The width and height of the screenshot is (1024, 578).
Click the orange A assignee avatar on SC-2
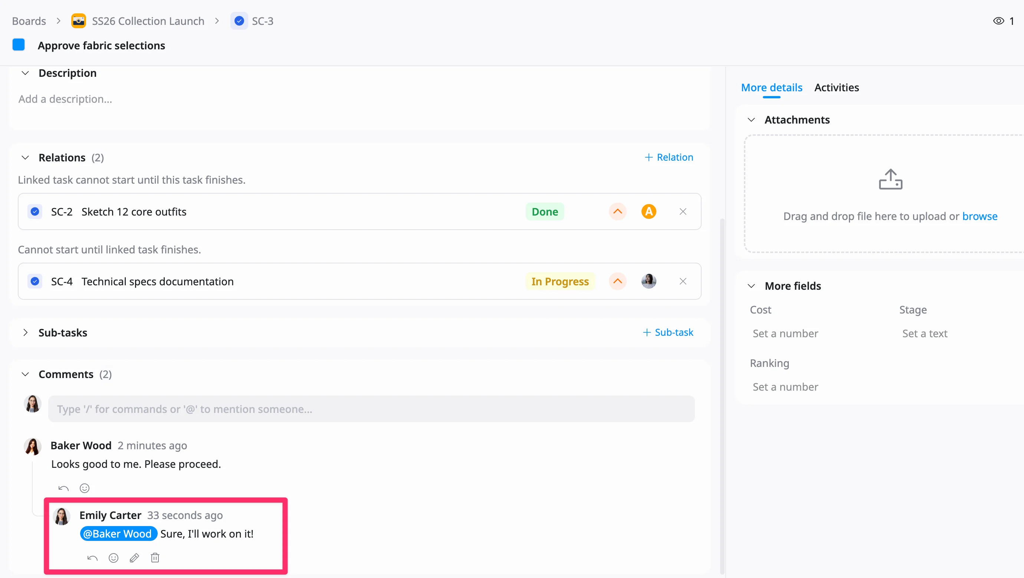[649, 212]
